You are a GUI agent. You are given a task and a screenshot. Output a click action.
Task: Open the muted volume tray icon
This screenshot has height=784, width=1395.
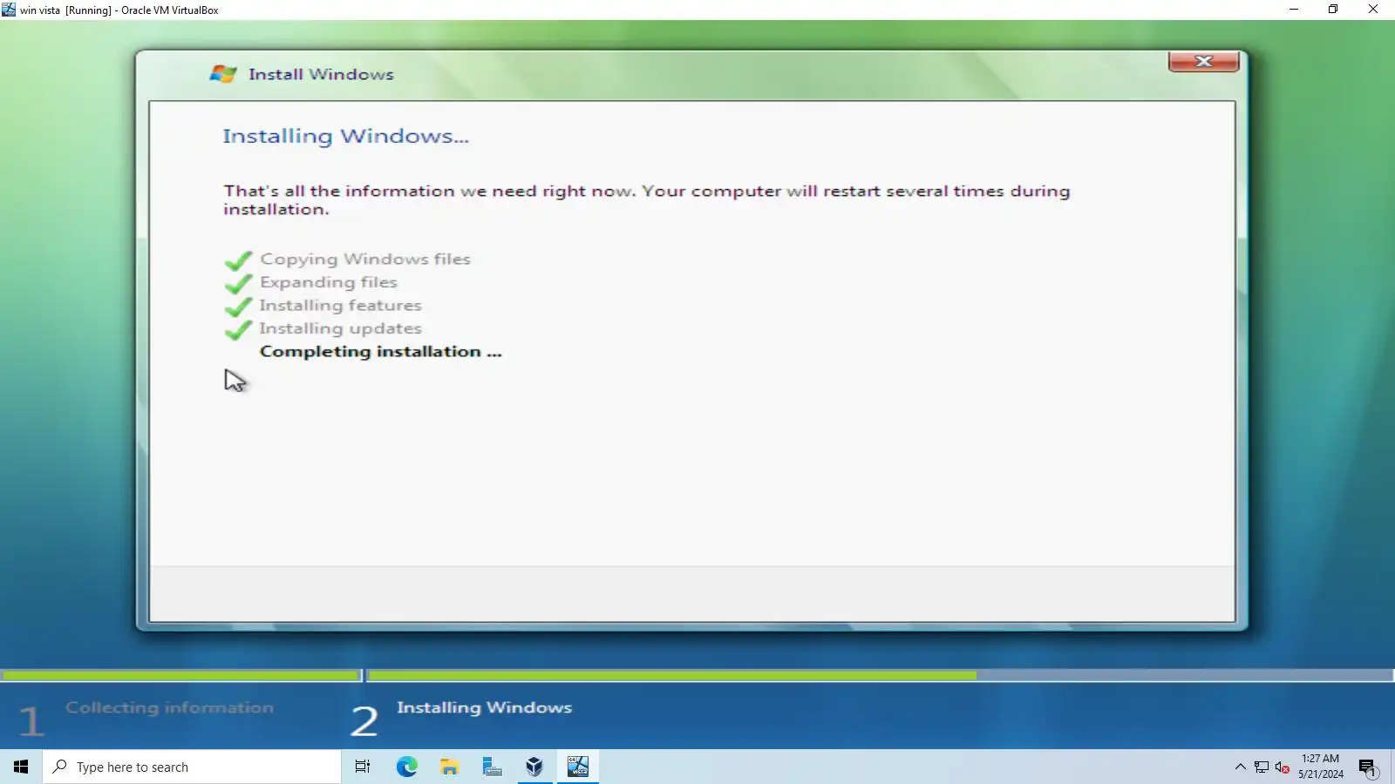pos(1282,767)
